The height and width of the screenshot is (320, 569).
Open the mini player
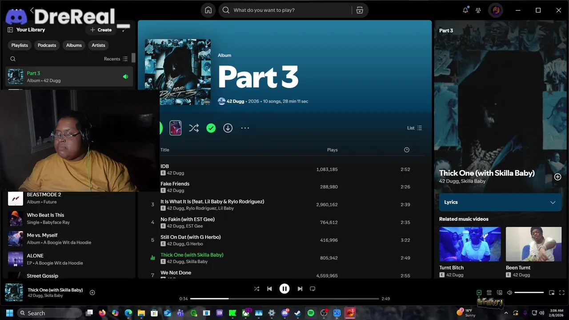point(552,292)
